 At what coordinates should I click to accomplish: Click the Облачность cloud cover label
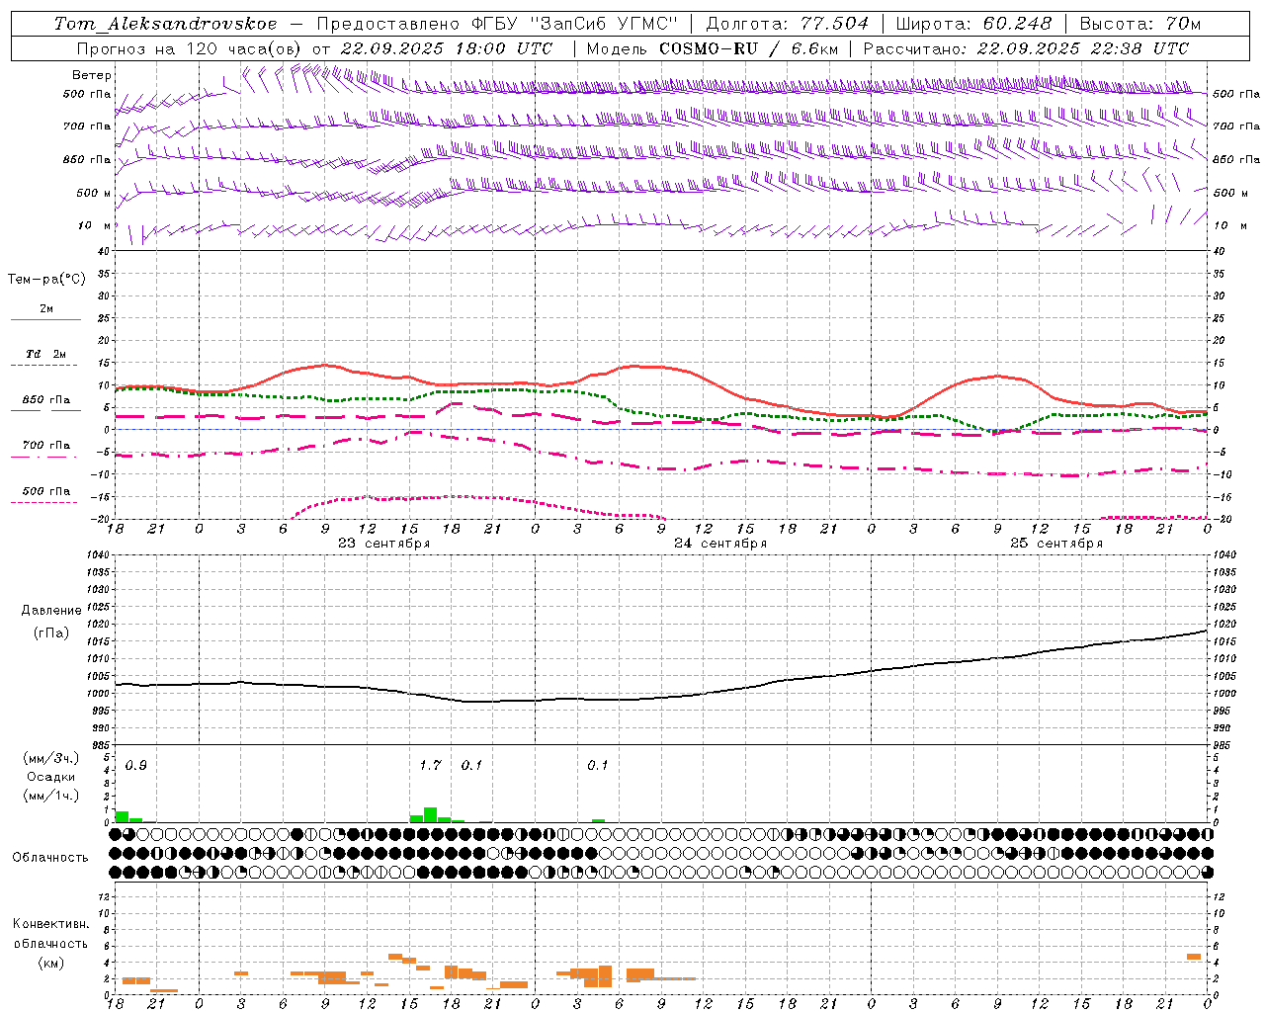(x=50, y=858)
